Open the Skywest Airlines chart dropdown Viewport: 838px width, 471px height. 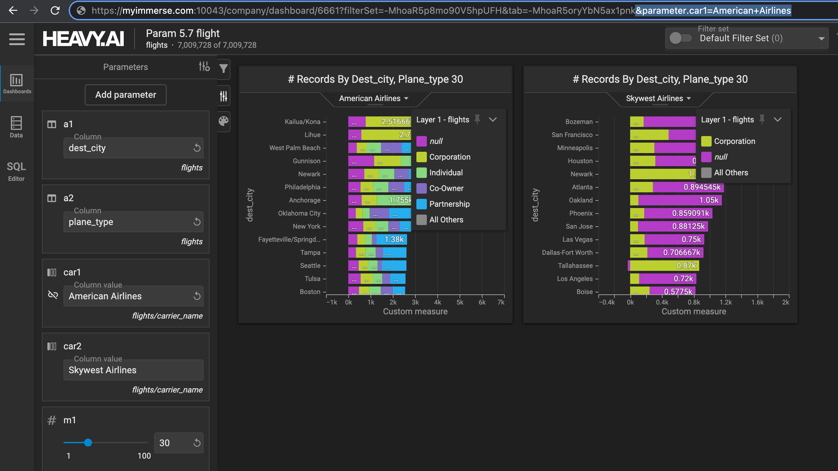658,98
